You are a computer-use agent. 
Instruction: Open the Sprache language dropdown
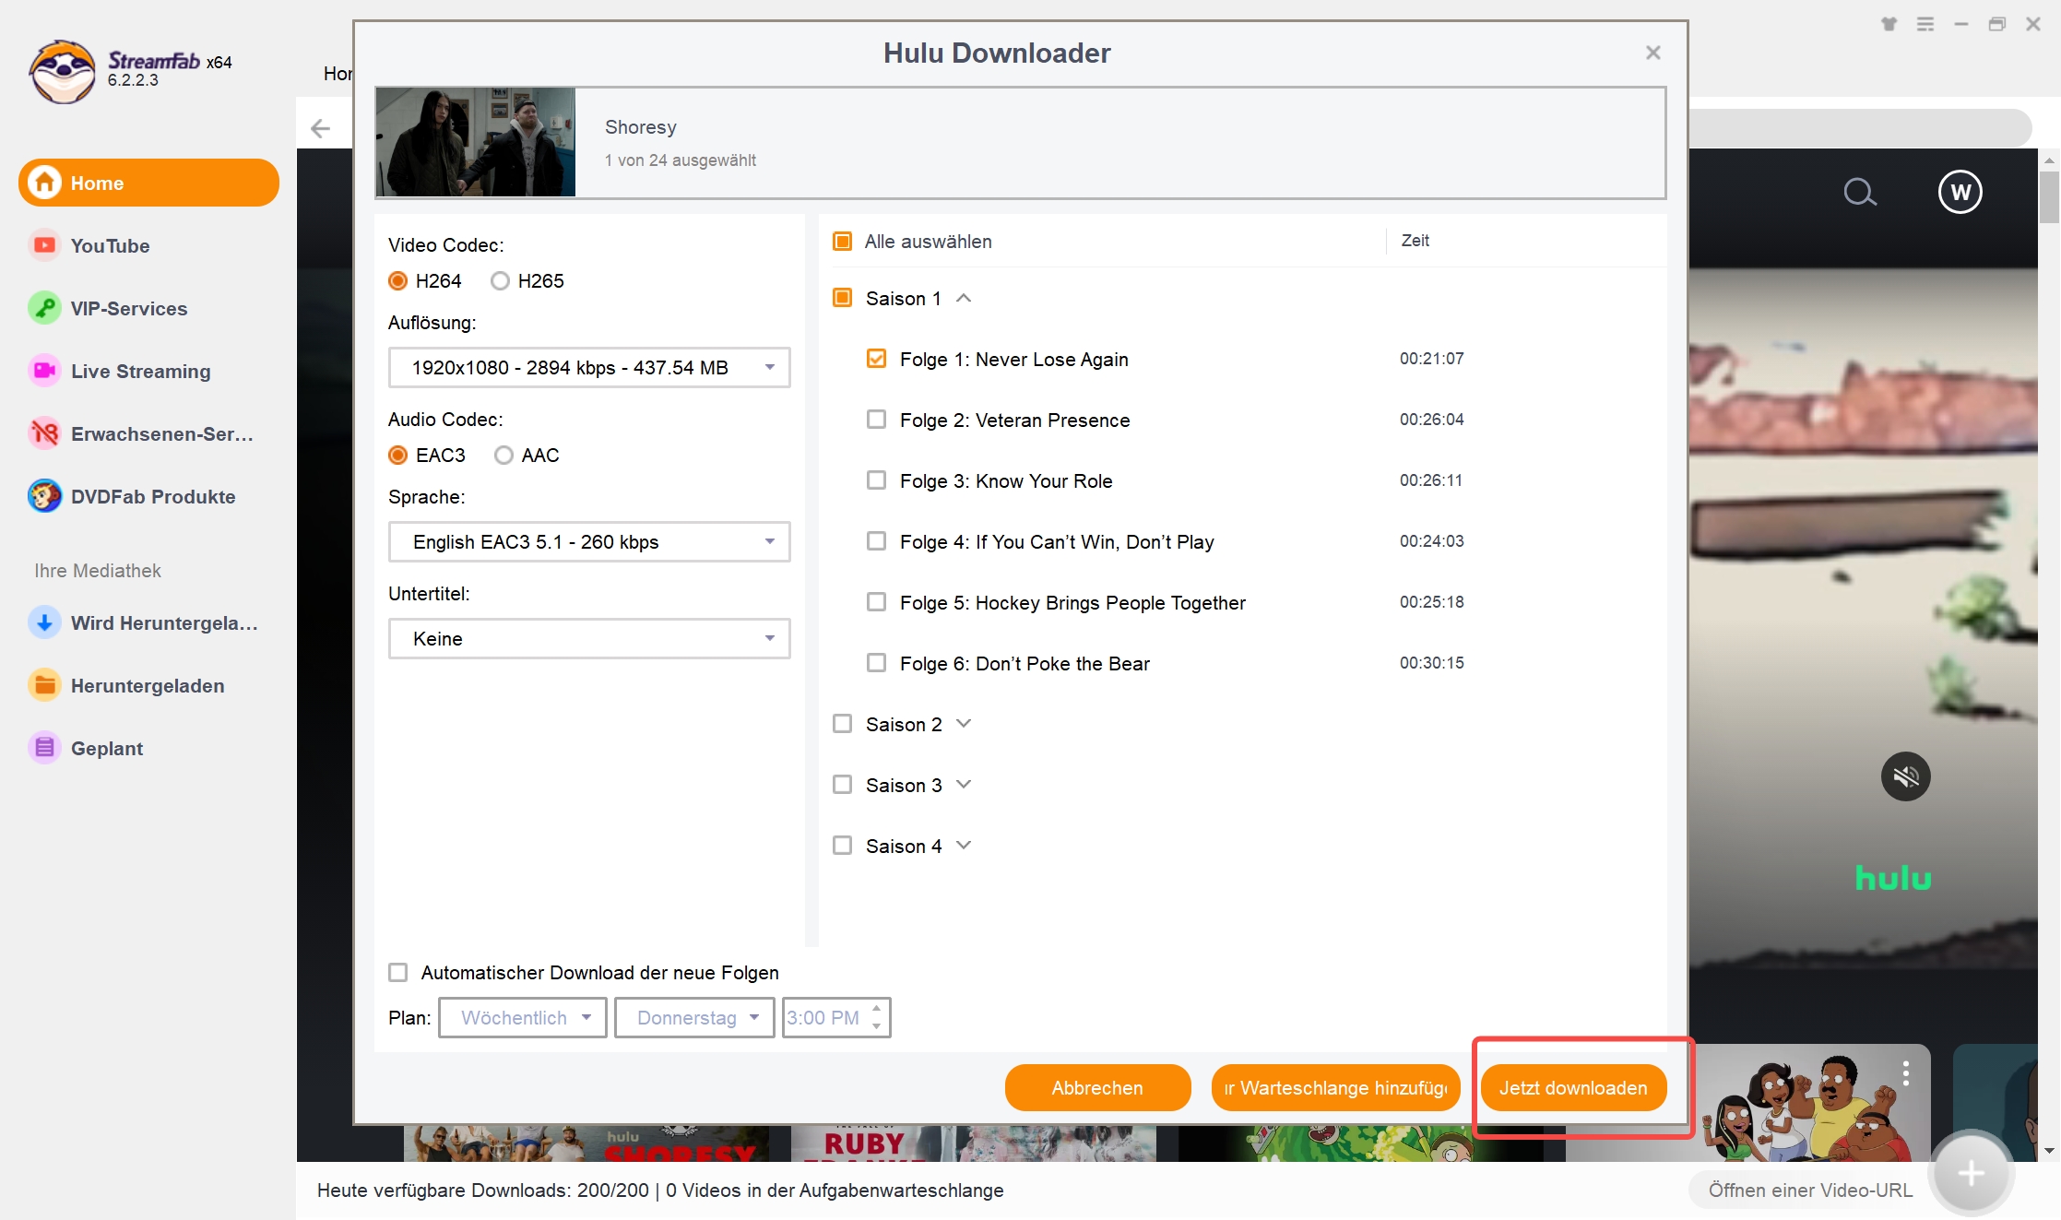(x=589, y=541)
